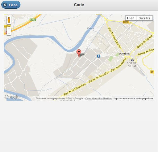Click the Carte page title

(79, 5)
